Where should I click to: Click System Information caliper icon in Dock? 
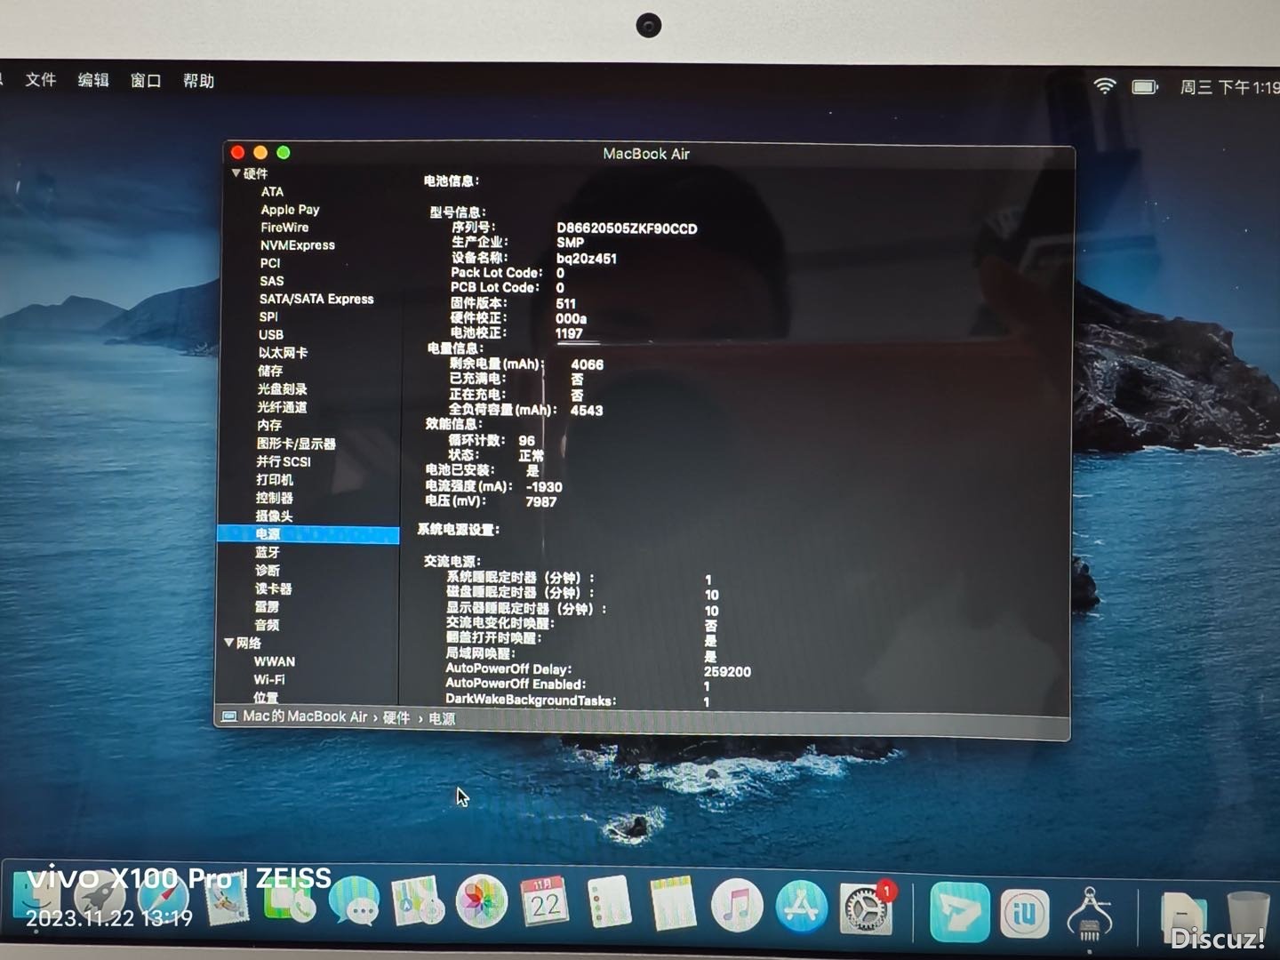pyautogui.click(x=1089, y=915)
